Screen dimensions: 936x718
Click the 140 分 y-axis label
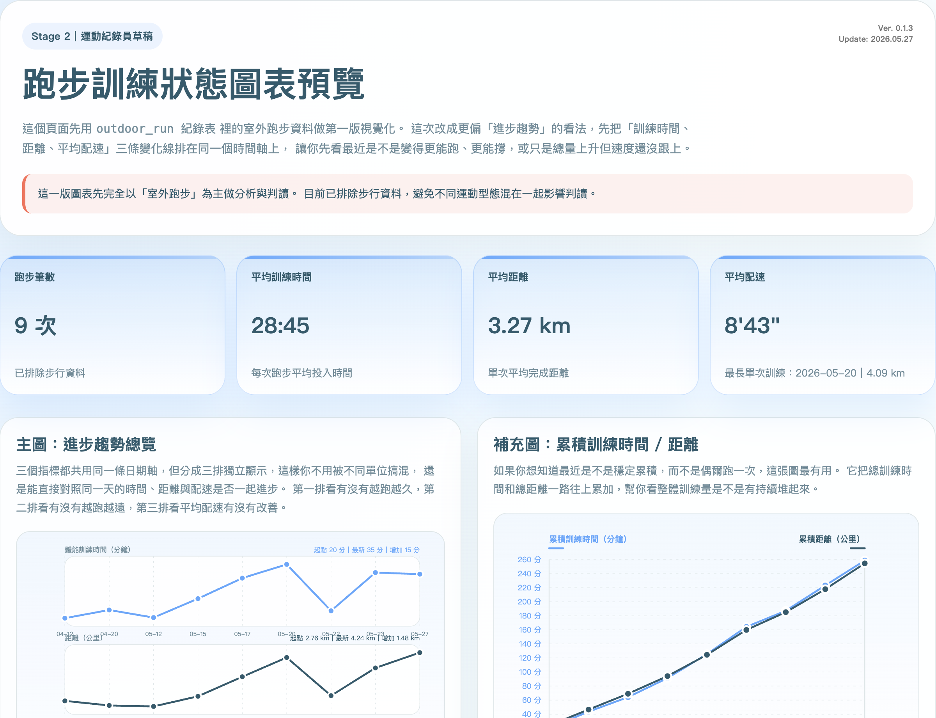click(529, 644)
